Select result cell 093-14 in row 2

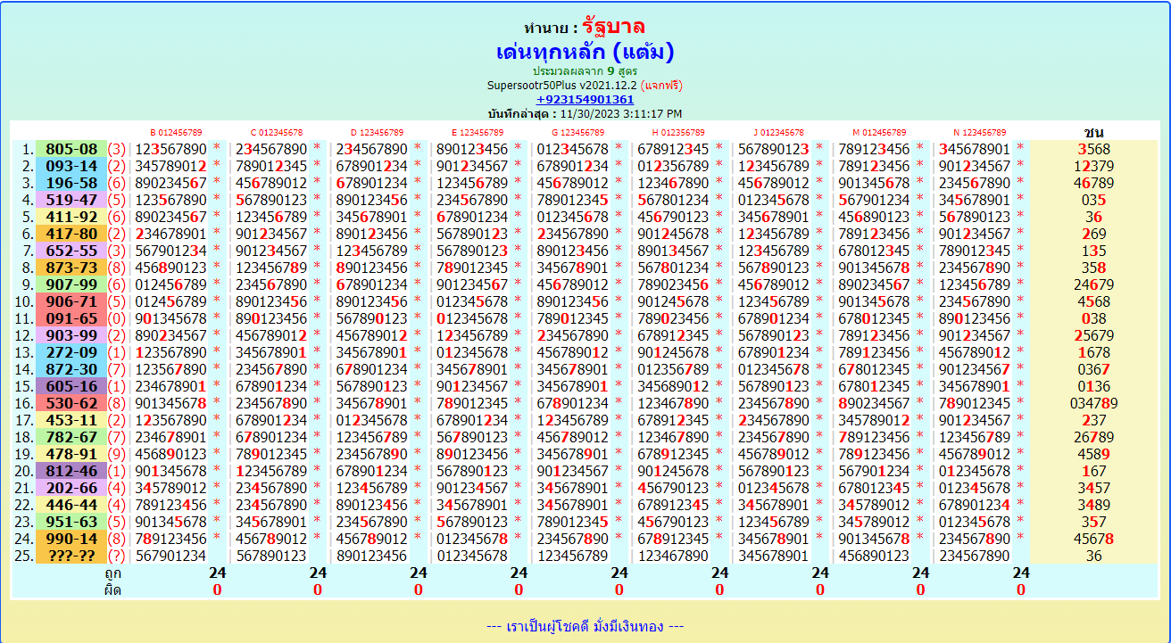(71, 166)
